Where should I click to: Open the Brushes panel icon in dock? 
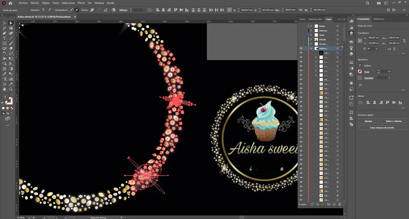tap(351, 47)
